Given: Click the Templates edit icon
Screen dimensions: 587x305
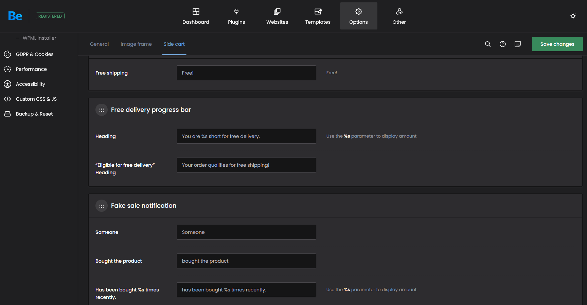Looking at the screenshot, I should [x=318, y=12].
